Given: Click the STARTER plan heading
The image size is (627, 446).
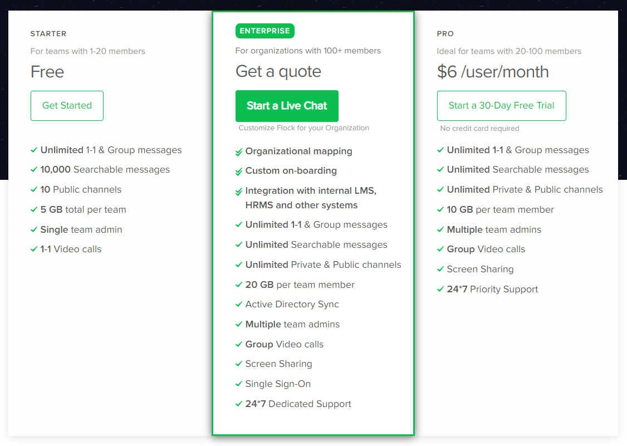Looking at the screenshot, I should 48,34.
